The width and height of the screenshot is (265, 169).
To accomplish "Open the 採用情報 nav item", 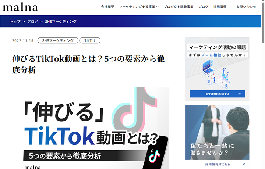I will pyautogui.click(x=220, y=7).
